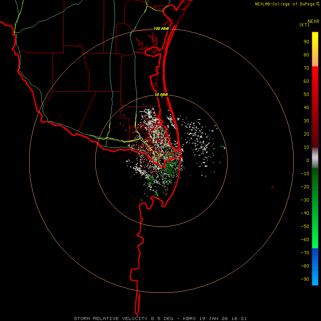321x321 pixels.
Task: Click the 10 value on the velocity scale
Action: tap(306, 147)
